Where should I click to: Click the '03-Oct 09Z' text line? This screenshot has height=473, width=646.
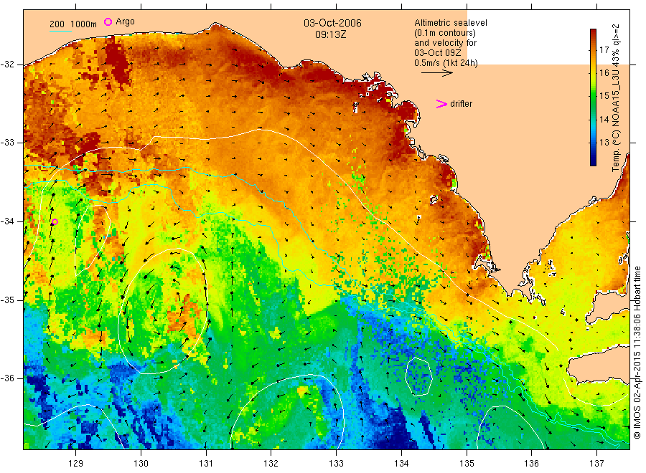(x=438, y=53)
